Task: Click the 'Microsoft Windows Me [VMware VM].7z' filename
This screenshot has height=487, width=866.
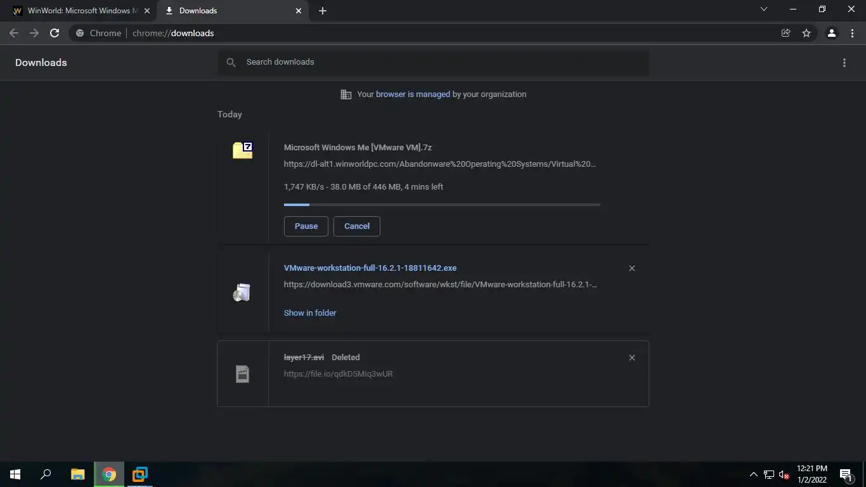Action: [x=358, y=148]
